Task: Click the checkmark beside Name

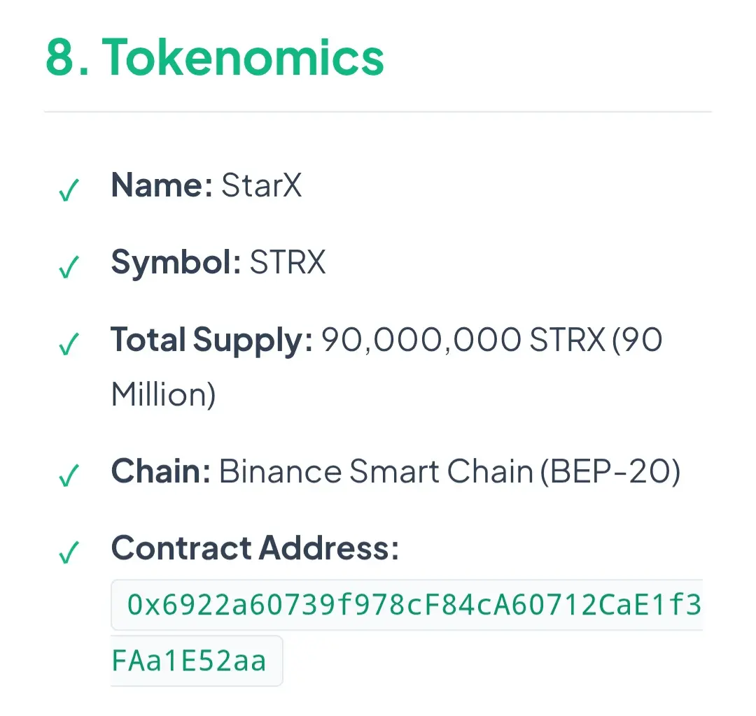Action: pyautogui.click(x=68, y=189)
